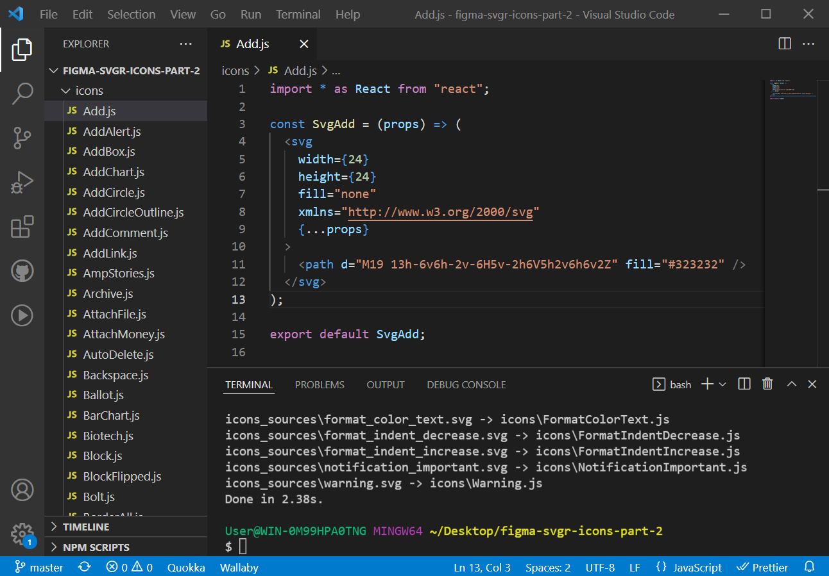
Task: Toggle Prettier formatter in status bar
Action: click(x=762, y=568)
